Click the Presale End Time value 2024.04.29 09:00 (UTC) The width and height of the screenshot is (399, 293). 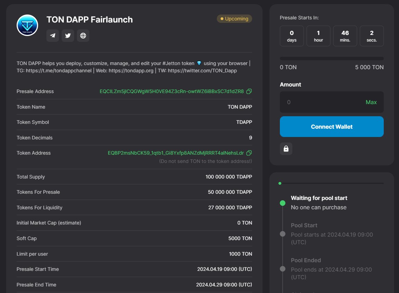tap(224, 285)
